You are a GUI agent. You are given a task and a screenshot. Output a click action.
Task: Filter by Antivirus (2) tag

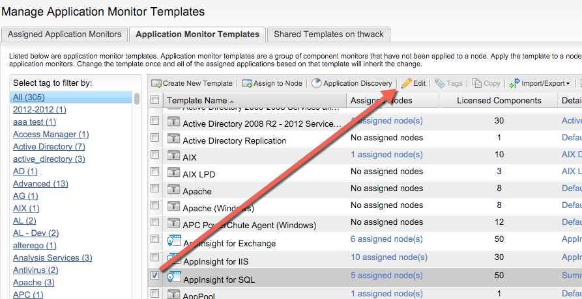tap(36, 270)
